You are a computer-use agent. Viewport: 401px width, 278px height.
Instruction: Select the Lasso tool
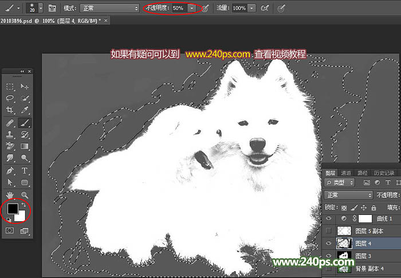pos(10,98)
